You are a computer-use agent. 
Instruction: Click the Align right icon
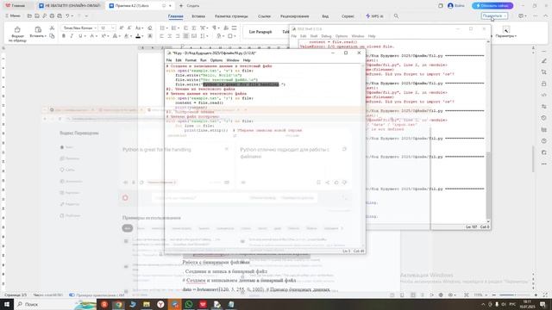coord(178,36)
